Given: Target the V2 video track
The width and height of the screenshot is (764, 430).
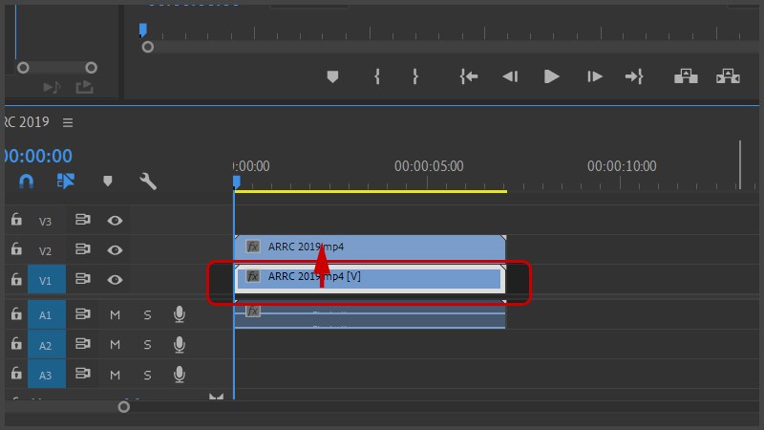Looking at the screenshot, I should [x=45, y=251].
